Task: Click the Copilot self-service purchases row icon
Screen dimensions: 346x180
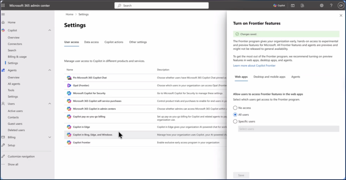Action: (x=69, y=101)
